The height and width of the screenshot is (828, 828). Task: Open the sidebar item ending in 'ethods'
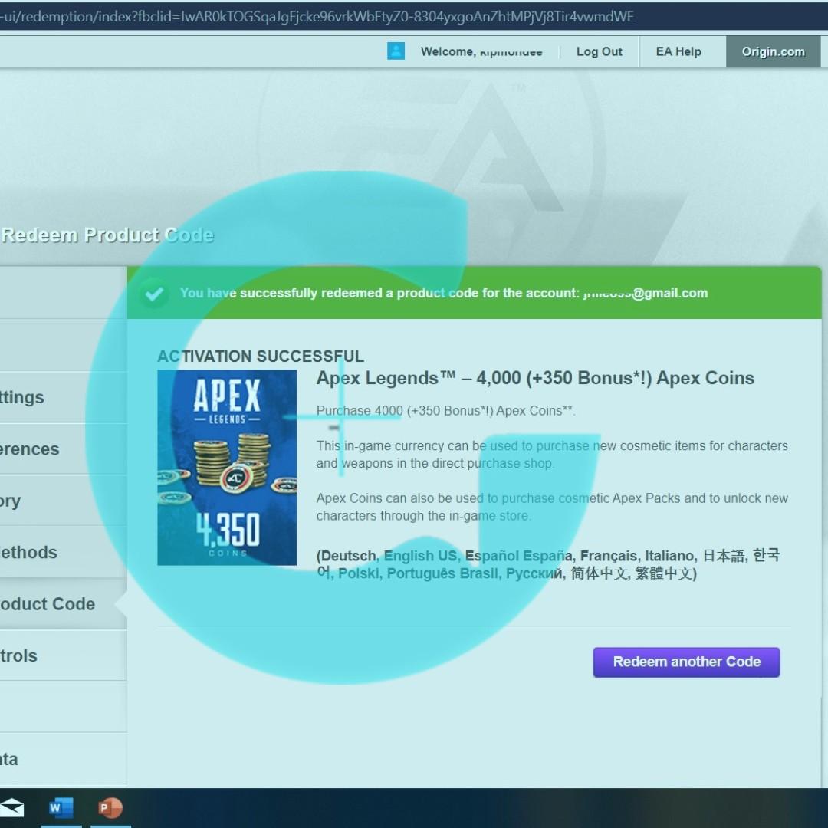point(64,552)
